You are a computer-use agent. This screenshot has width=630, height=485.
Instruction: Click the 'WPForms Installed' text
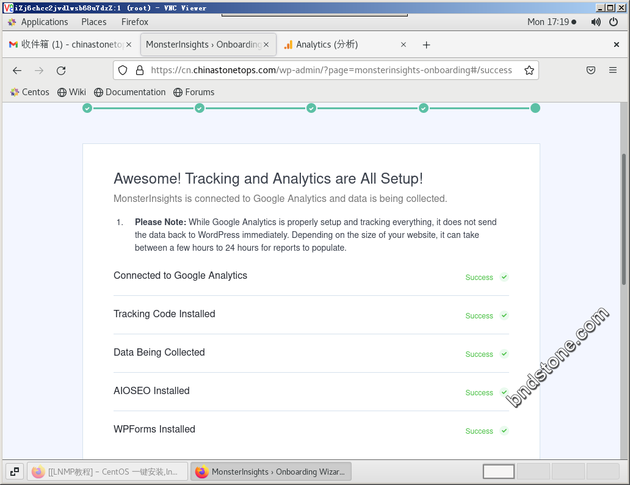[x=154, y=429]
